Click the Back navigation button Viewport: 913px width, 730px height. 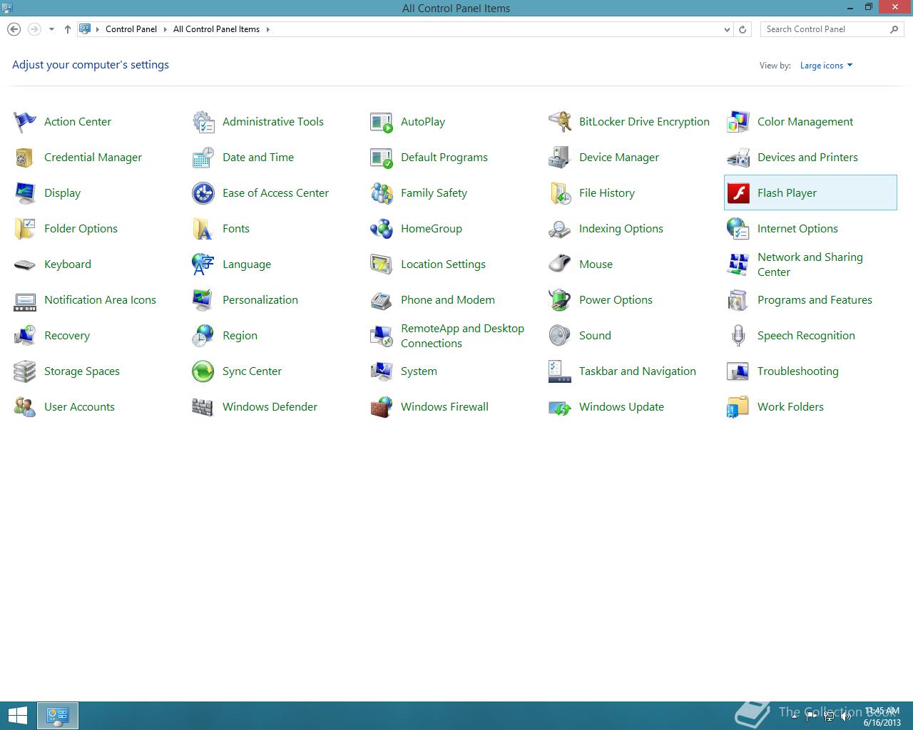(x=14, y=29)
